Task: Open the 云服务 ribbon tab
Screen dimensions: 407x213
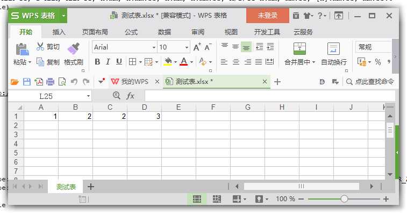Action: click(x=303, y=32)
